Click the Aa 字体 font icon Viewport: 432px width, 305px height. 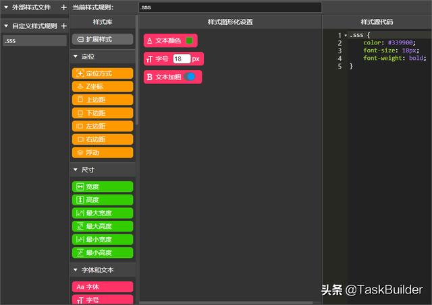[x=80, y=287]
